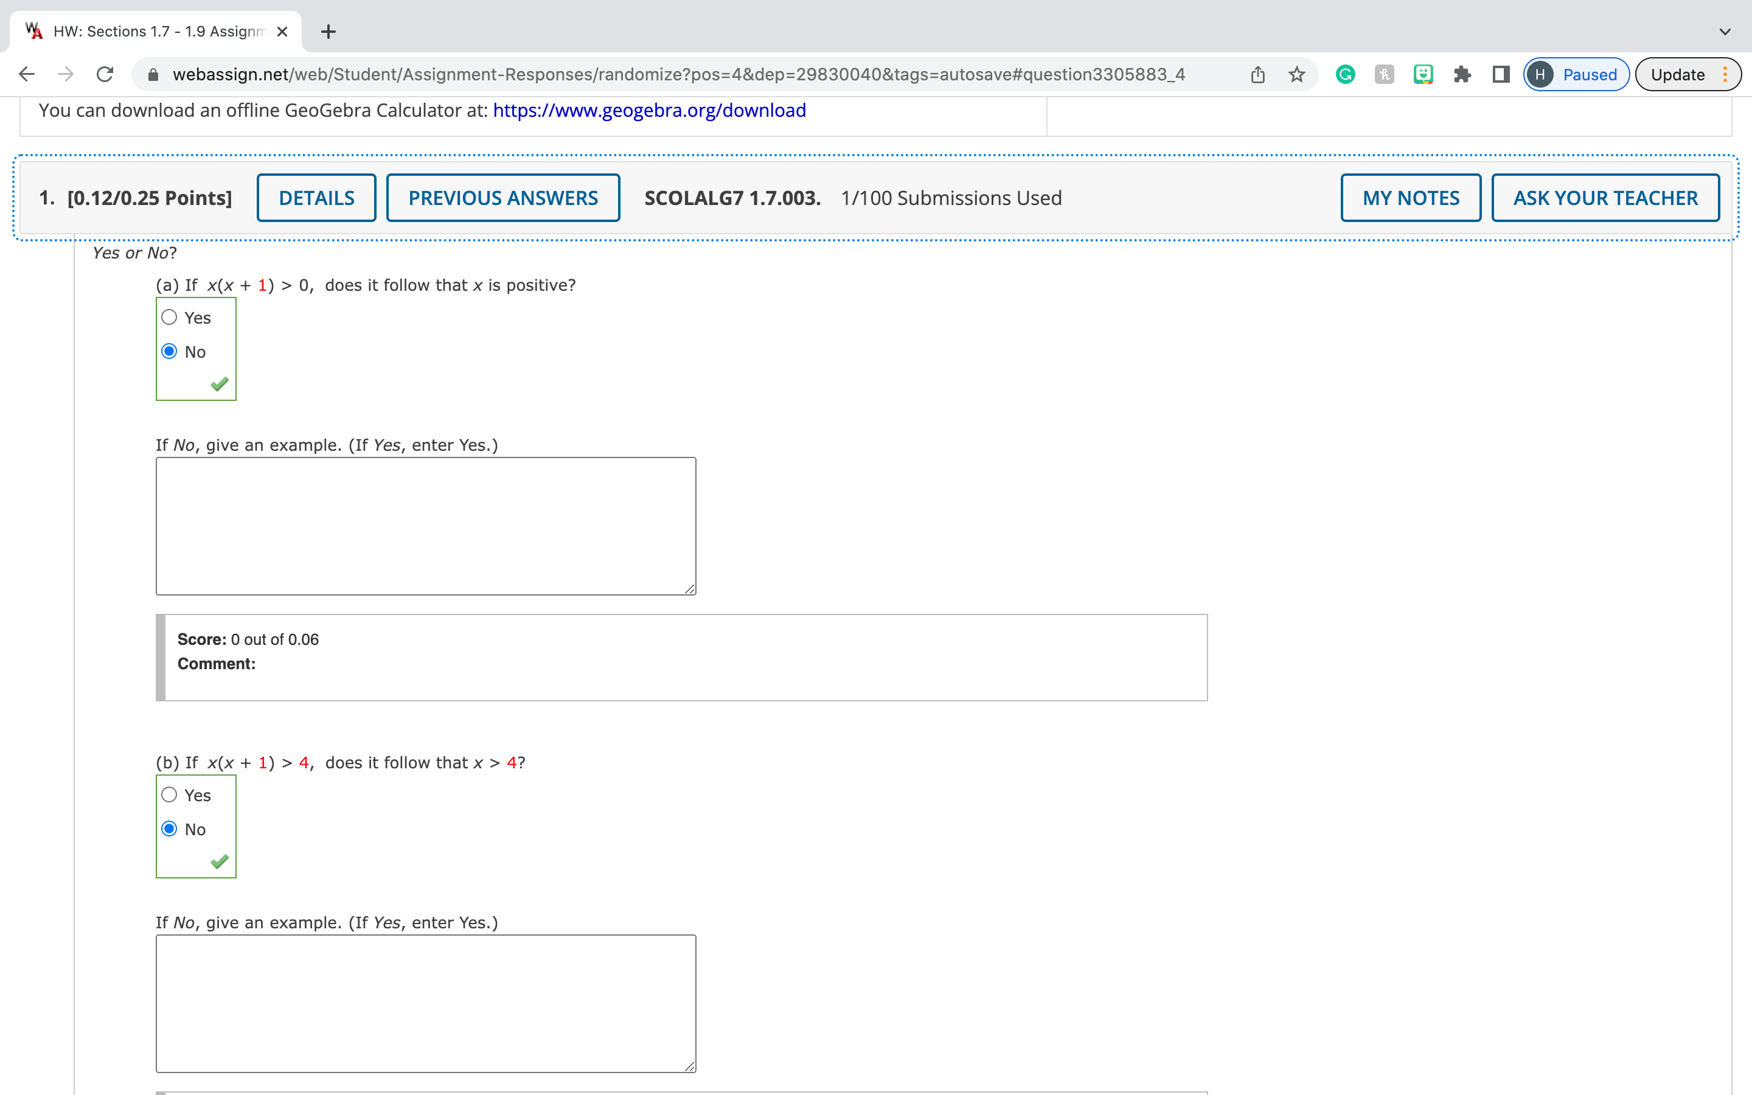Open the GeoGebra download link
Viewport: 1752px width, 1095px height.
point(648,110)
